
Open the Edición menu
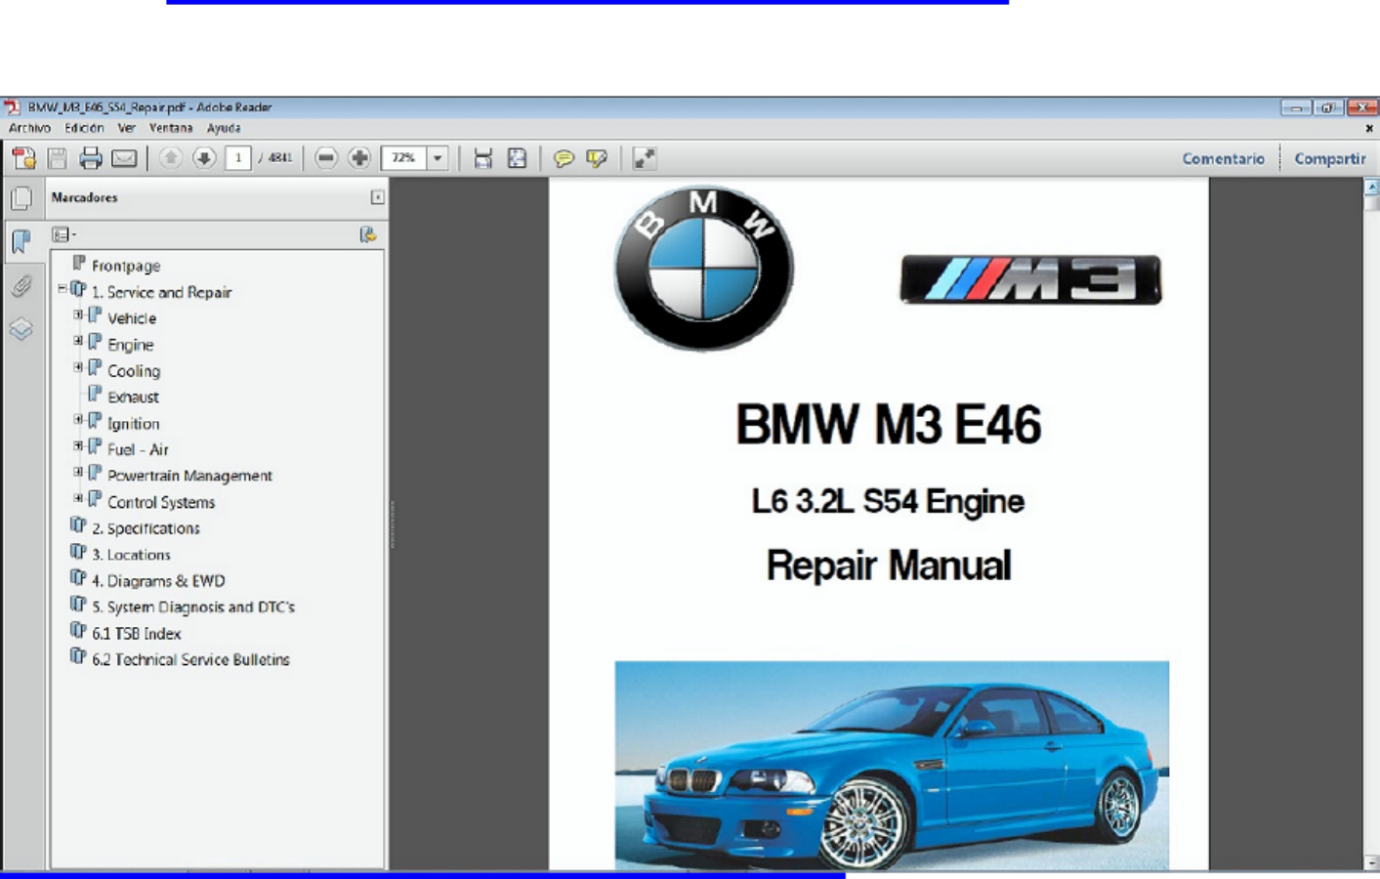point(84,128)
